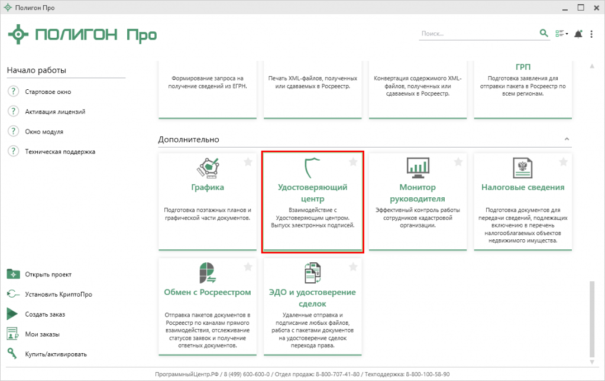This screenshot has width=605, height=381.
Task: Click the Начало работы heading
Action: [37, 70]
